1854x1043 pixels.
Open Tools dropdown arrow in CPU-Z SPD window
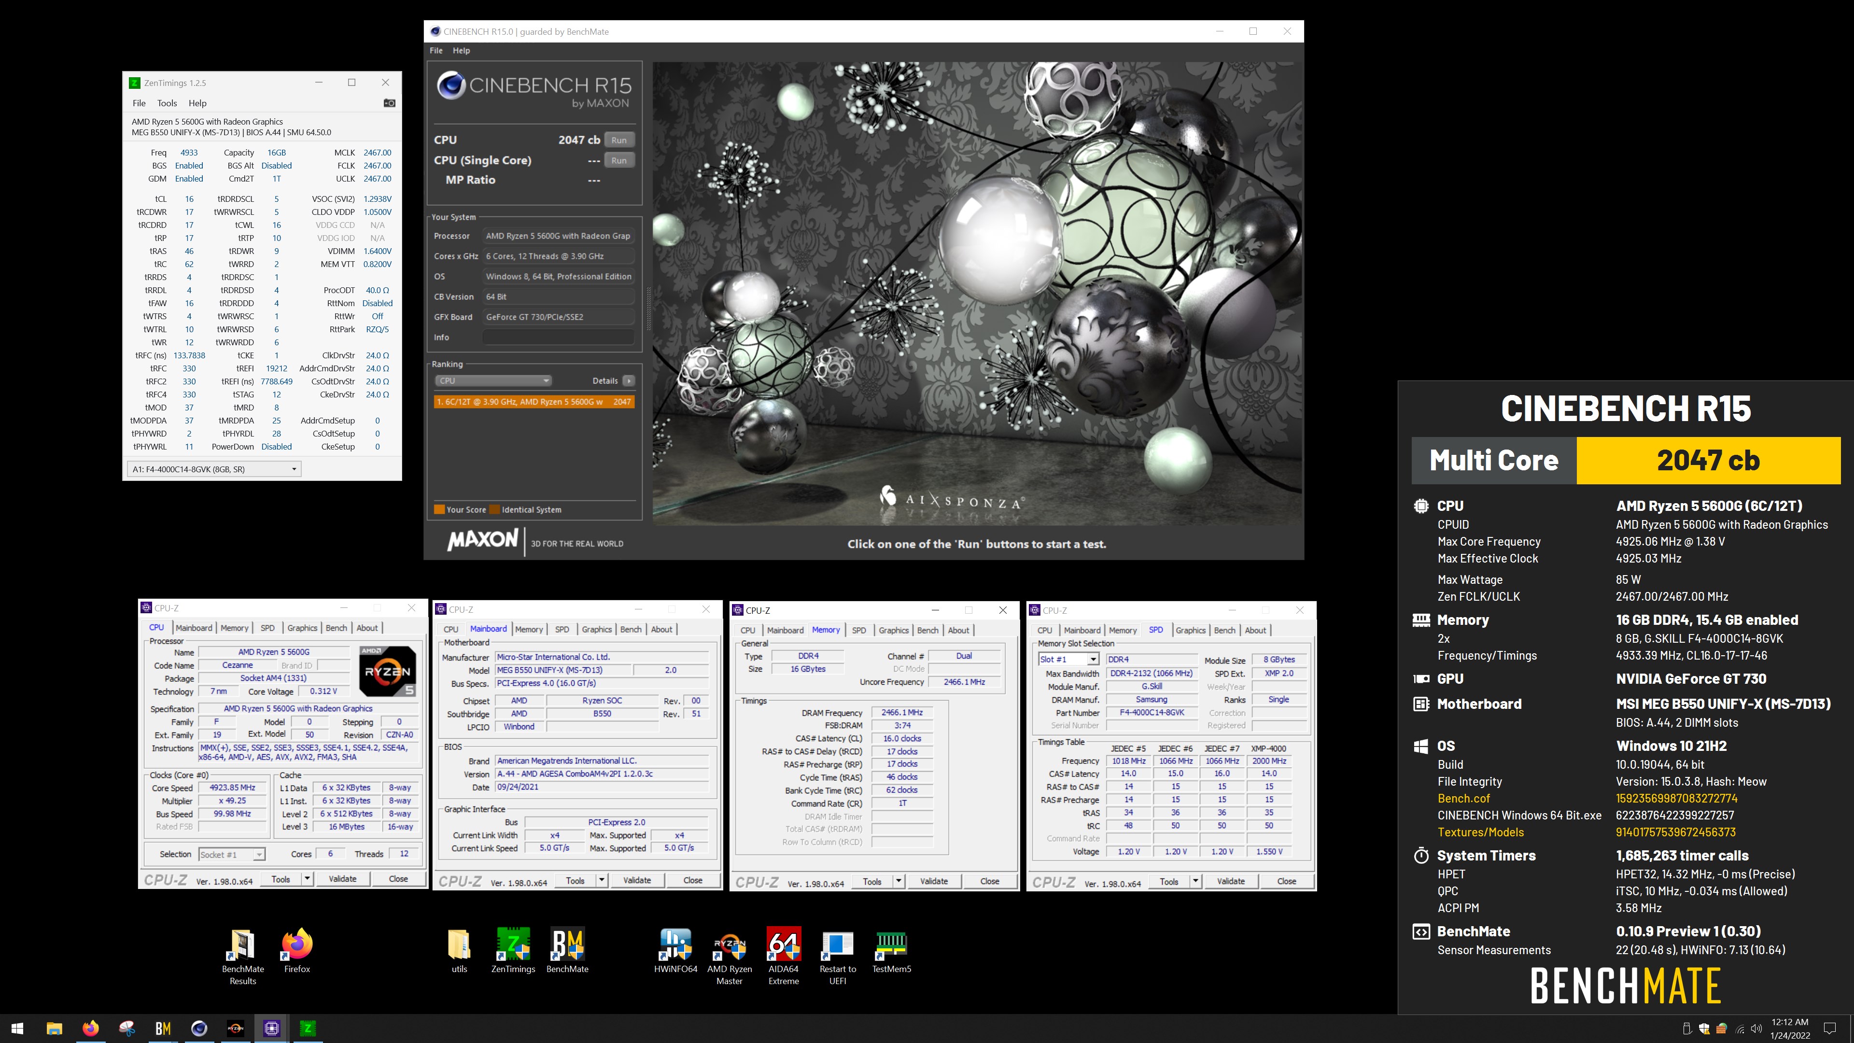(1195, 881)
